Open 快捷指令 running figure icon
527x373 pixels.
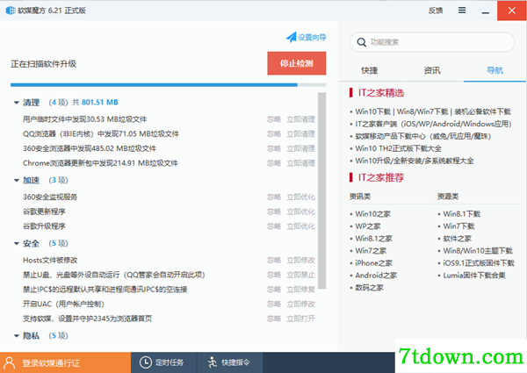pyautogui.click(x=213, y=362)
